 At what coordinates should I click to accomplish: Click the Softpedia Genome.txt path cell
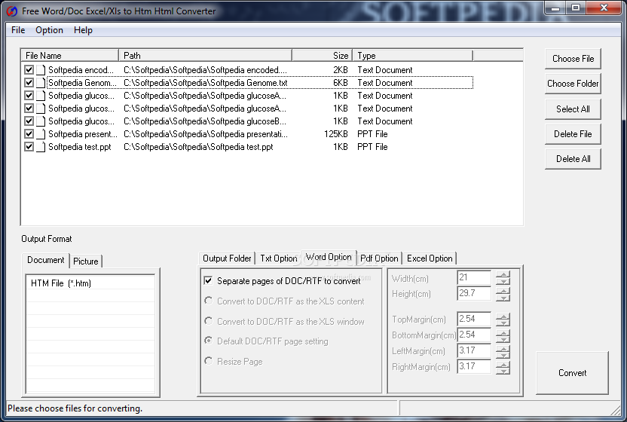tap(206, 83)
